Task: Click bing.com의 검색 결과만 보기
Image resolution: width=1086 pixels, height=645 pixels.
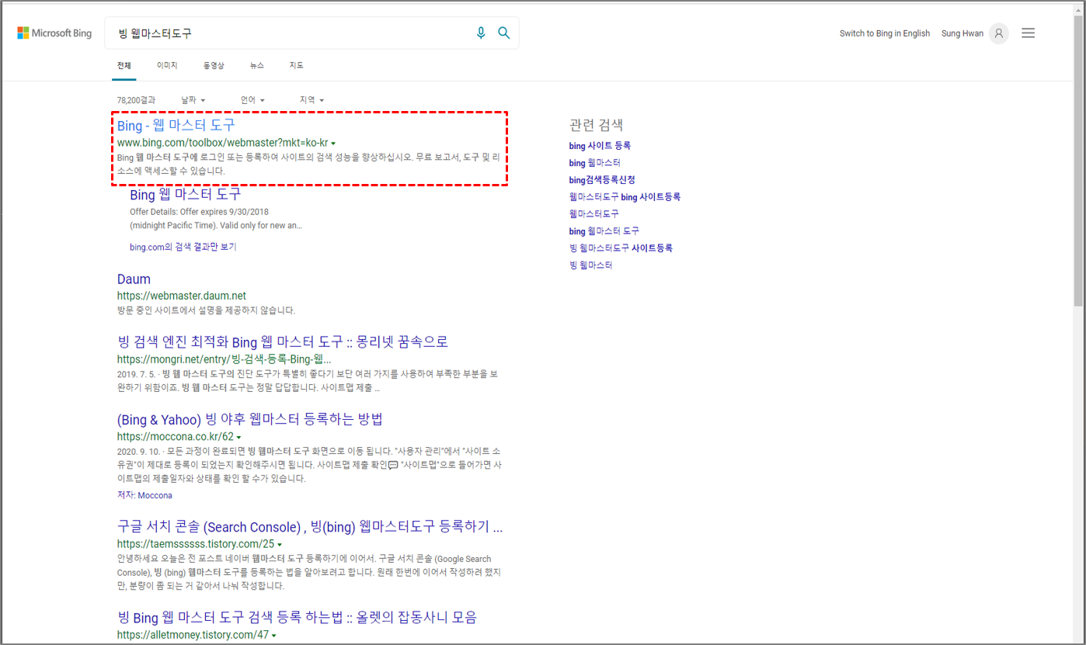Action: tap(183, 247)
